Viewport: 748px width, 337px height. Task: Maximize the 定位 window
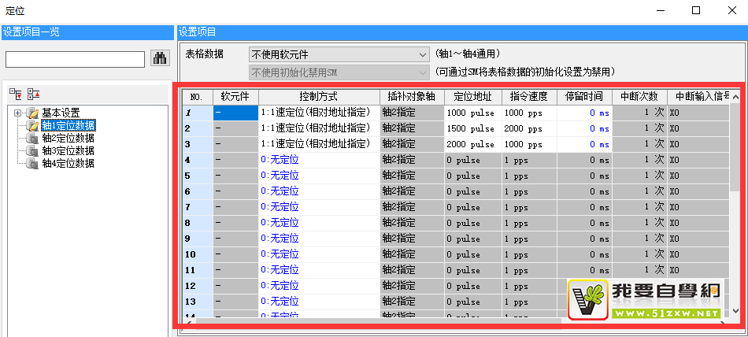pyautogui.click(x=696, y=10)
